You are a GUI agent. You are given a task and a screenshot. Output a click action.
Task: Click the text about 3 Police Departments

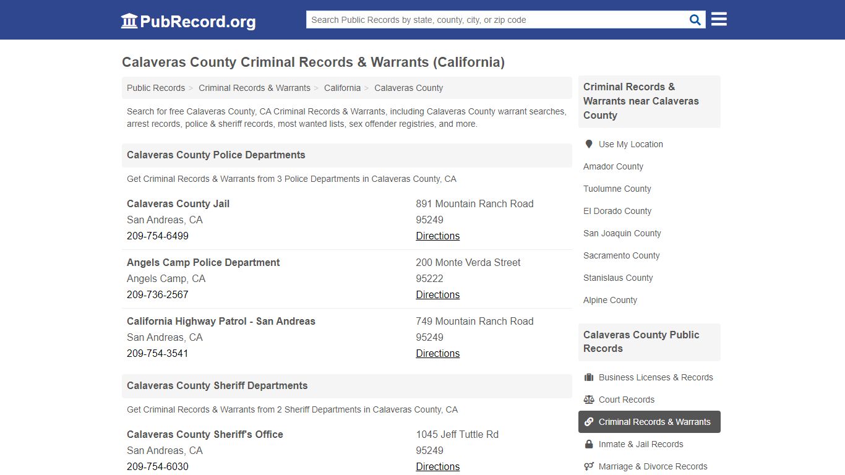(291, 179)
